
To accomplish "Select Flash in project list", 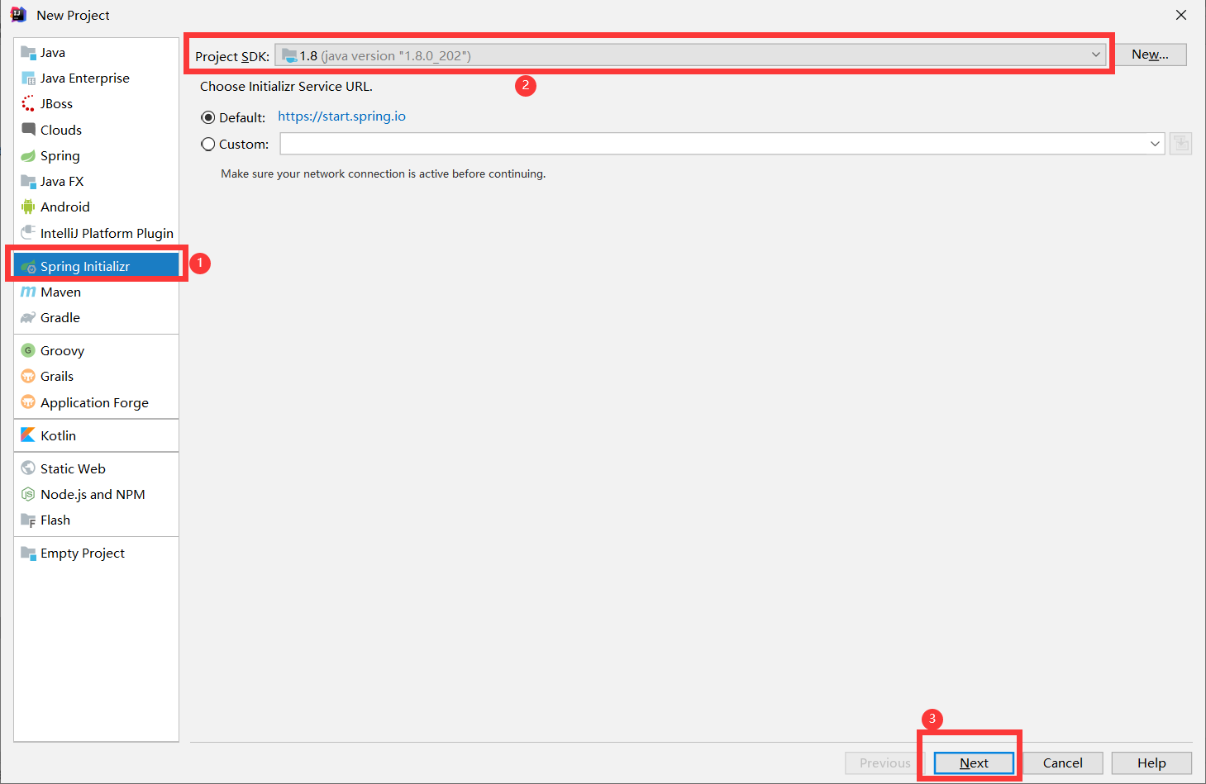I will (96, 520).
